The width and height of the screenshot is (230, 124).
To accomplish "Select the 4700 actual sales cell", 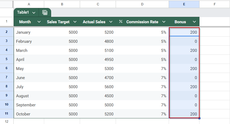I will [x=98, y=77].
